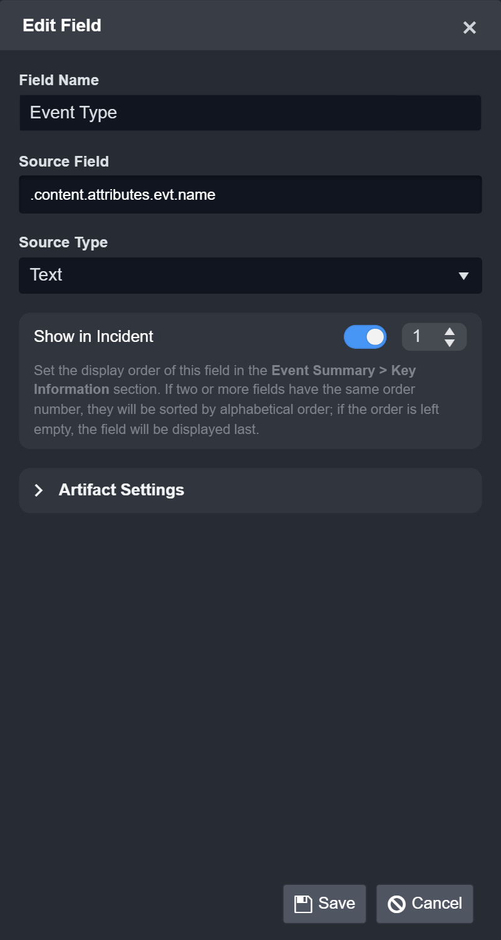Click the Source Field label
This screenshot has height=940, width=501.
pyautogui.click(x=64, y=162)
